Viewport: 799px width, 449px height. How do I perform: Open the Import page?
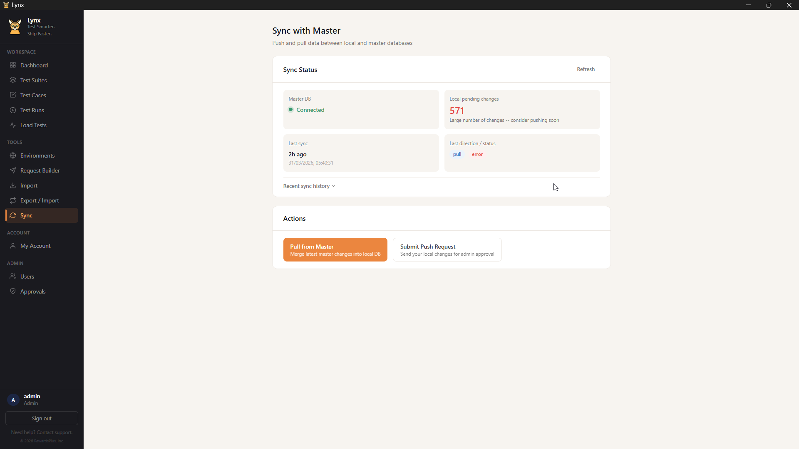tap(29, 185)
